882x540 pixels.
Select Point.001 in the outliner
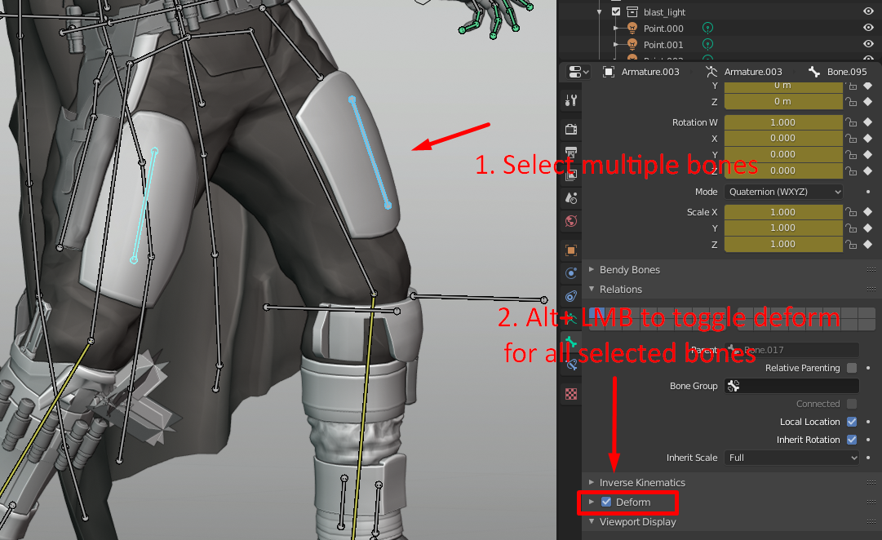coord(663,45)
